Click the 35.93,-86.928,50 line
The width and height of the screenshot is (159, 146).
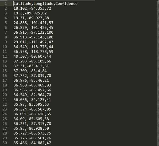click(31, 128)
